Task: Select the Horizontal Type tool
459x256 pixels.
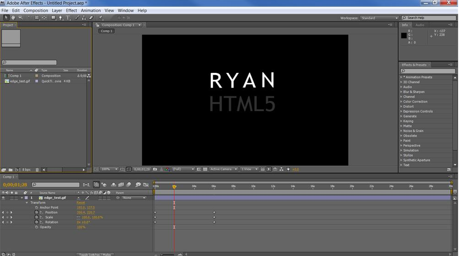Action: (68, 18)
